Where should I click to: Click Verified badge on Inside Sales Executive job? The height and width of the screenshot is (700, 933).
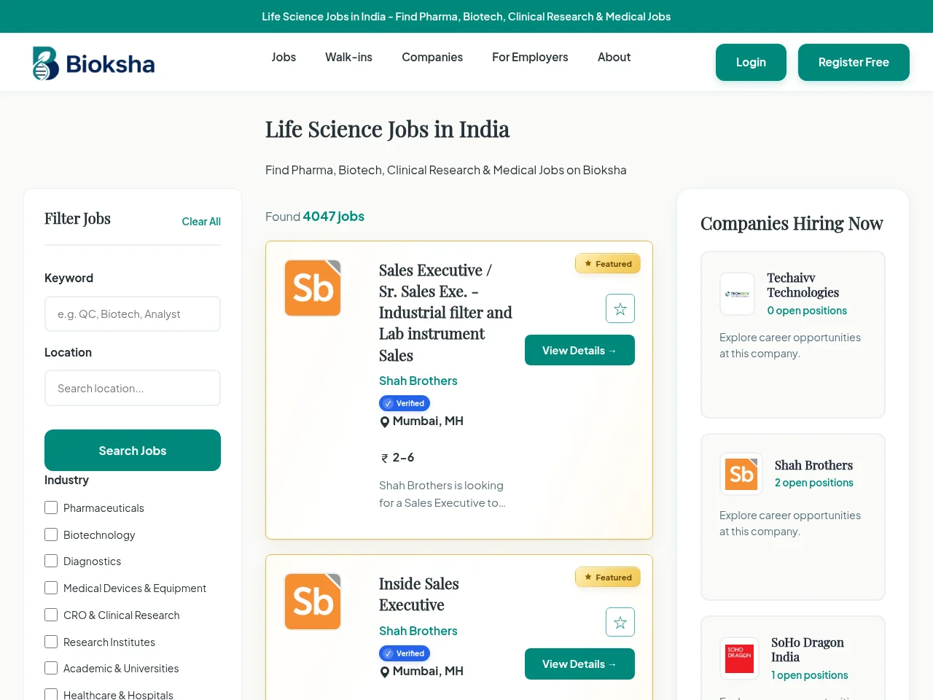coord(405,653)
